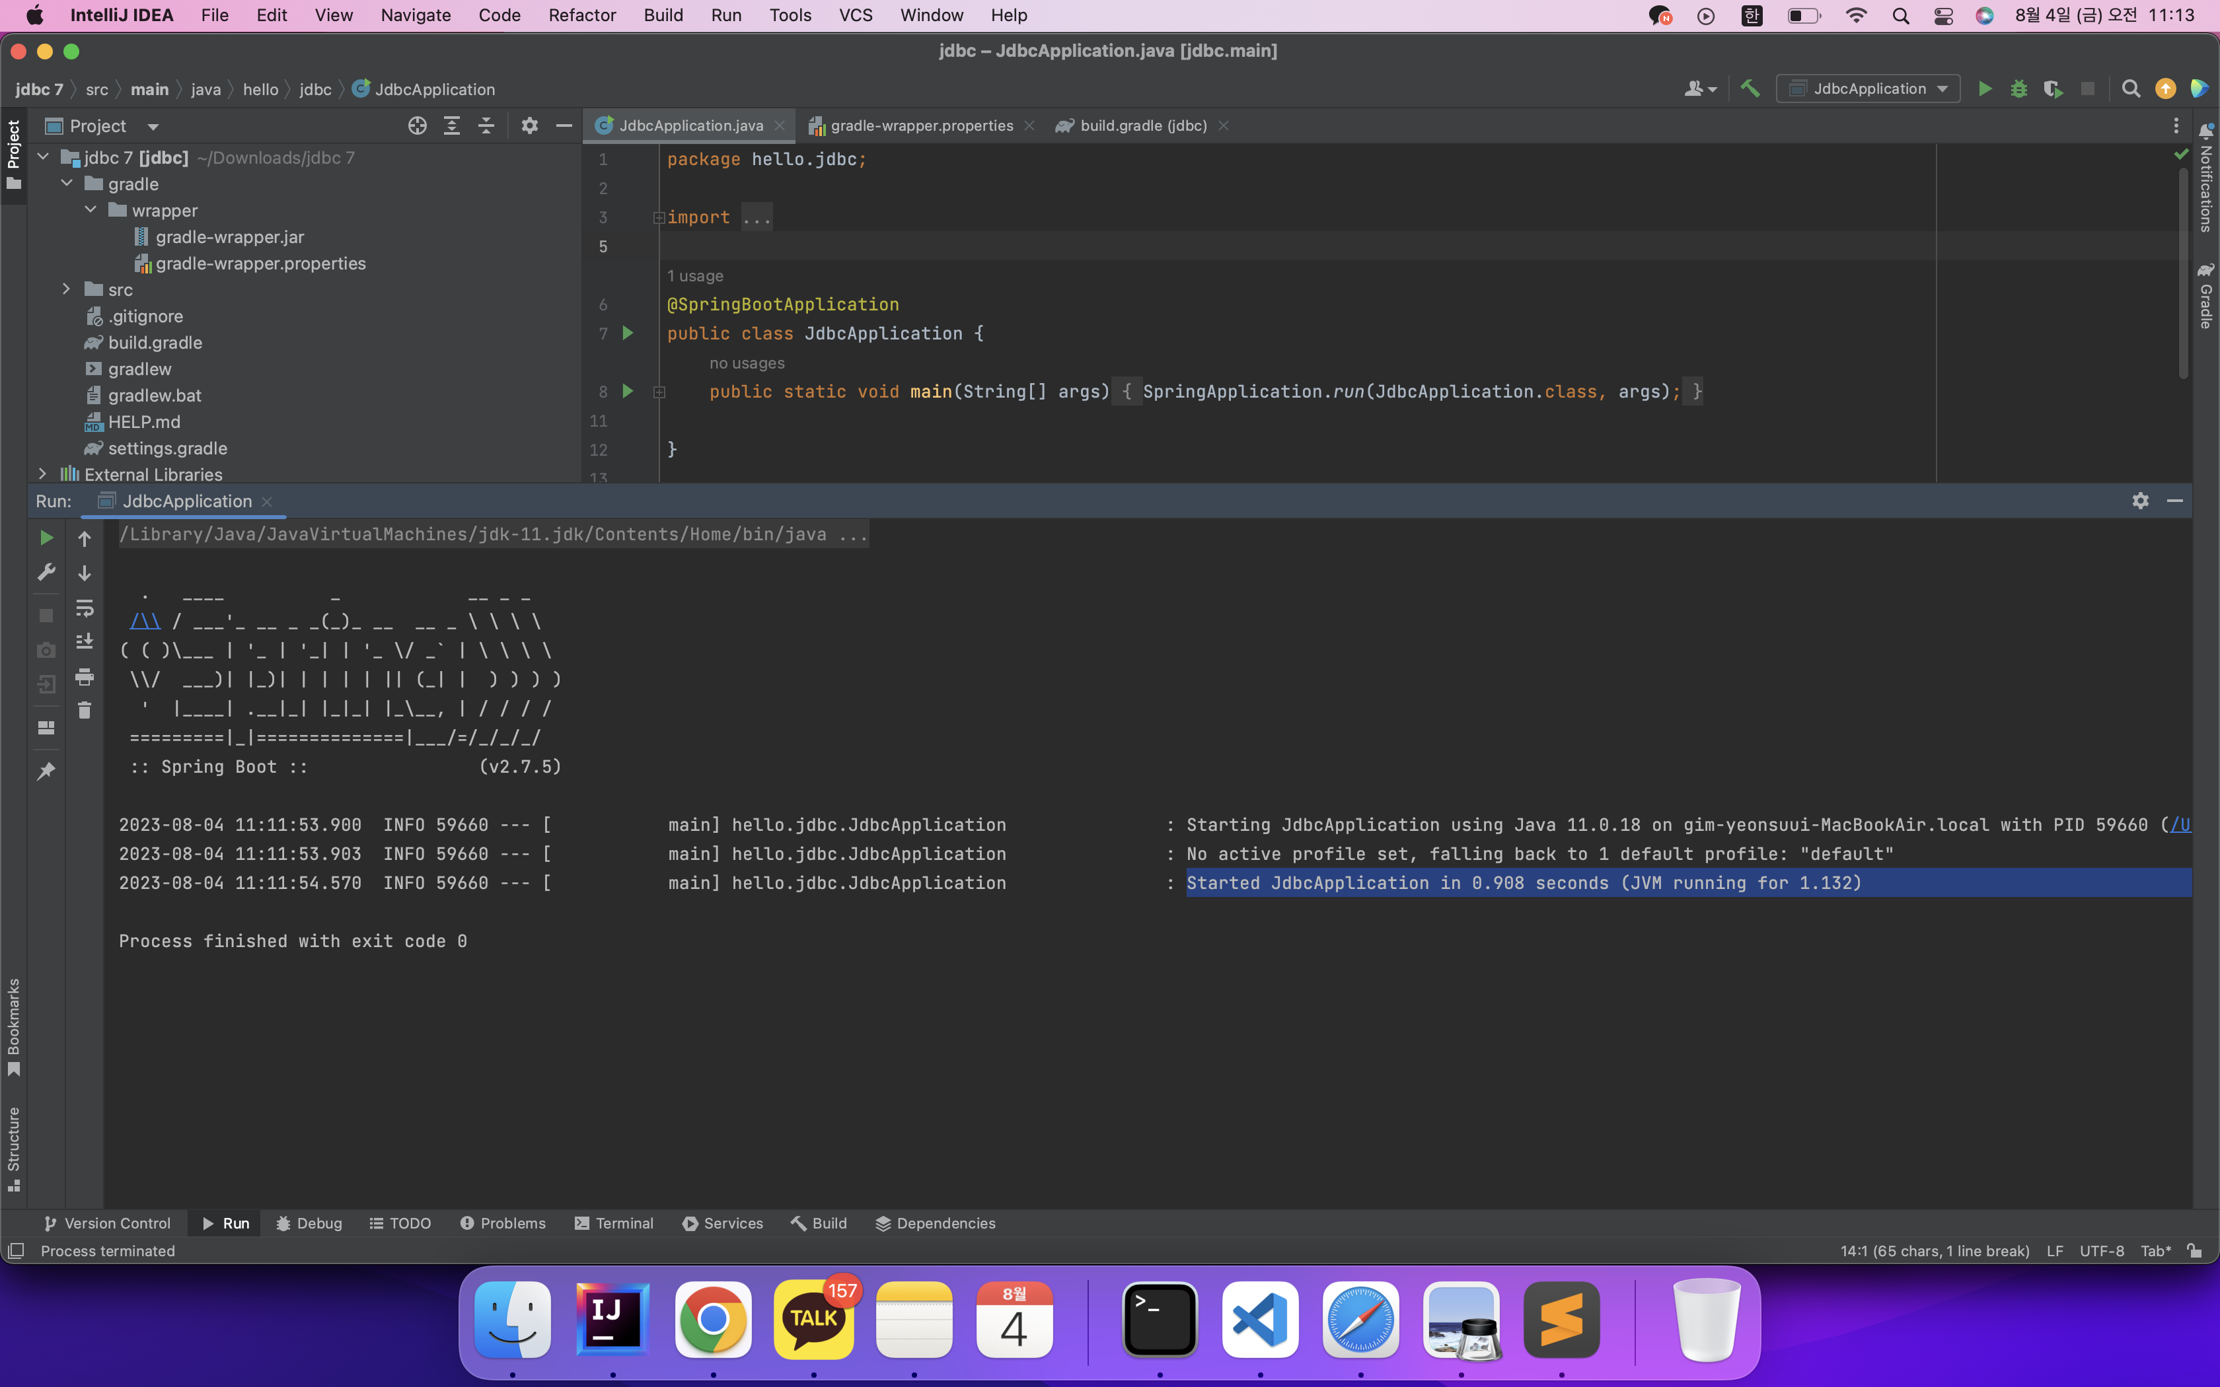Image resolution: width=2220 pixels, height=1387 pixels.
Task: Open Chrome from the macOS Dock
Action: 713,1319
